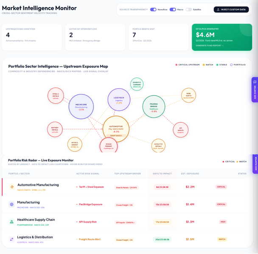
Task: Click the Manufacturing gear icon
Action: click(11, 204)
